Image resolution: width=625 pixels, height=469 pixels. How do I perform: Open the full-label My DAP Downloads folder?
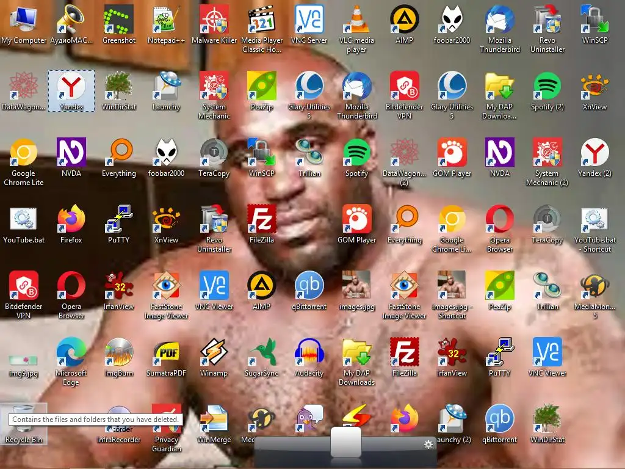[x=356, y=362]
